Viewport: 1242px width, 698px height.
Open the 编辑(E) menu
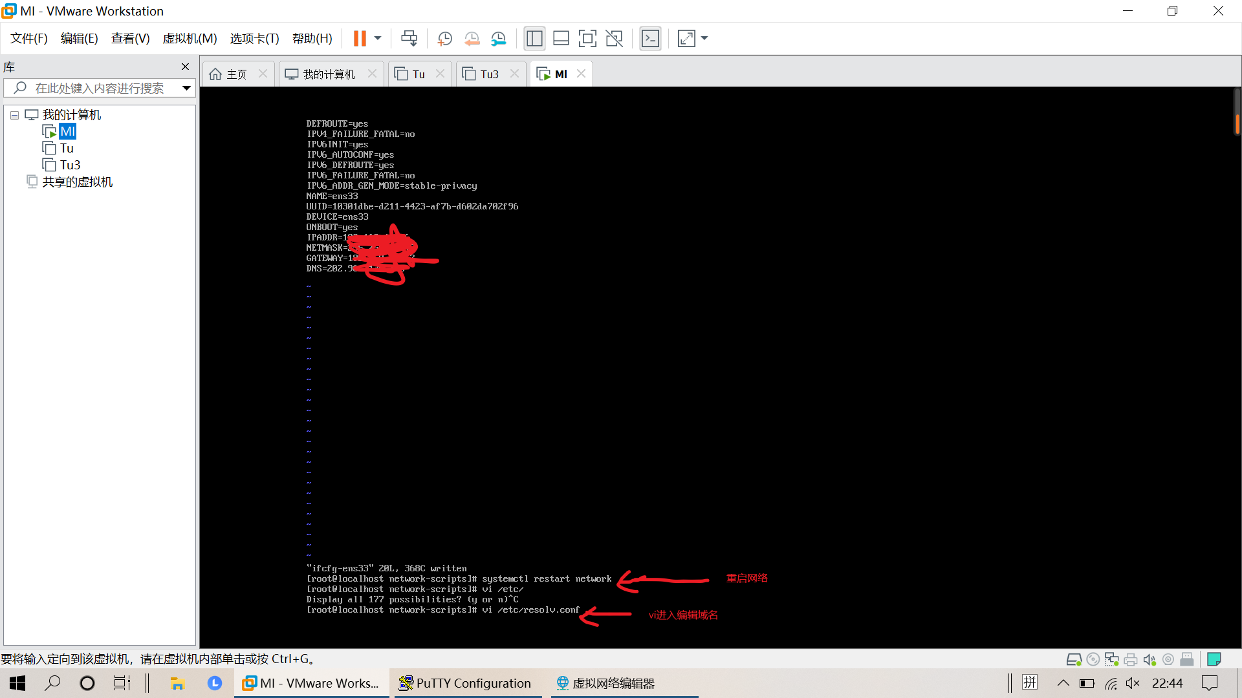point(80,39)
